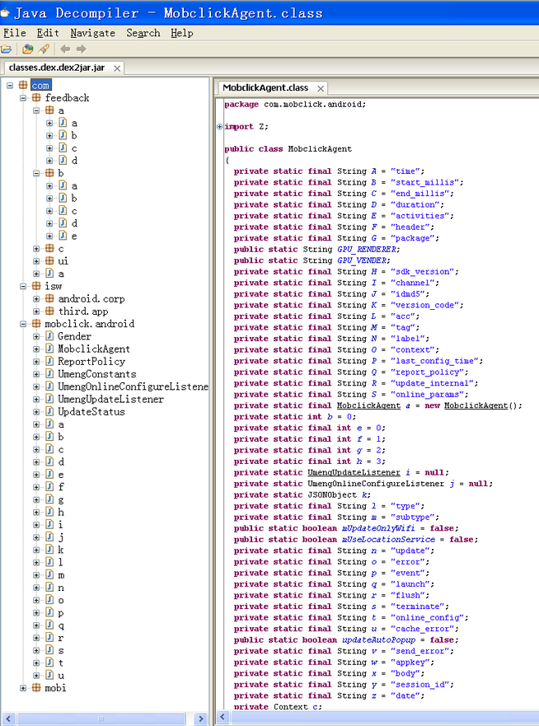Select the feedback package icon
The width and height of the screenshot is (539, 726).
pos(36,98)
